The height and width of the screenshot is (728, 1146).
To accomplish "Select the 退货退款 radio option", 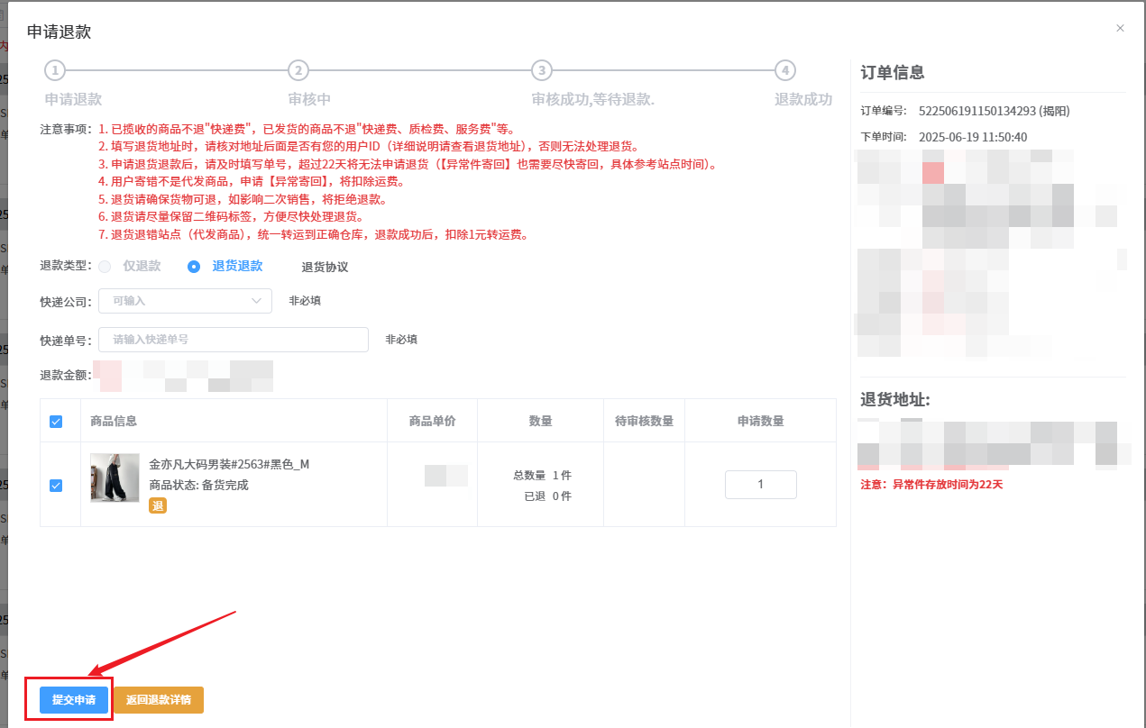I will point(194,267).
